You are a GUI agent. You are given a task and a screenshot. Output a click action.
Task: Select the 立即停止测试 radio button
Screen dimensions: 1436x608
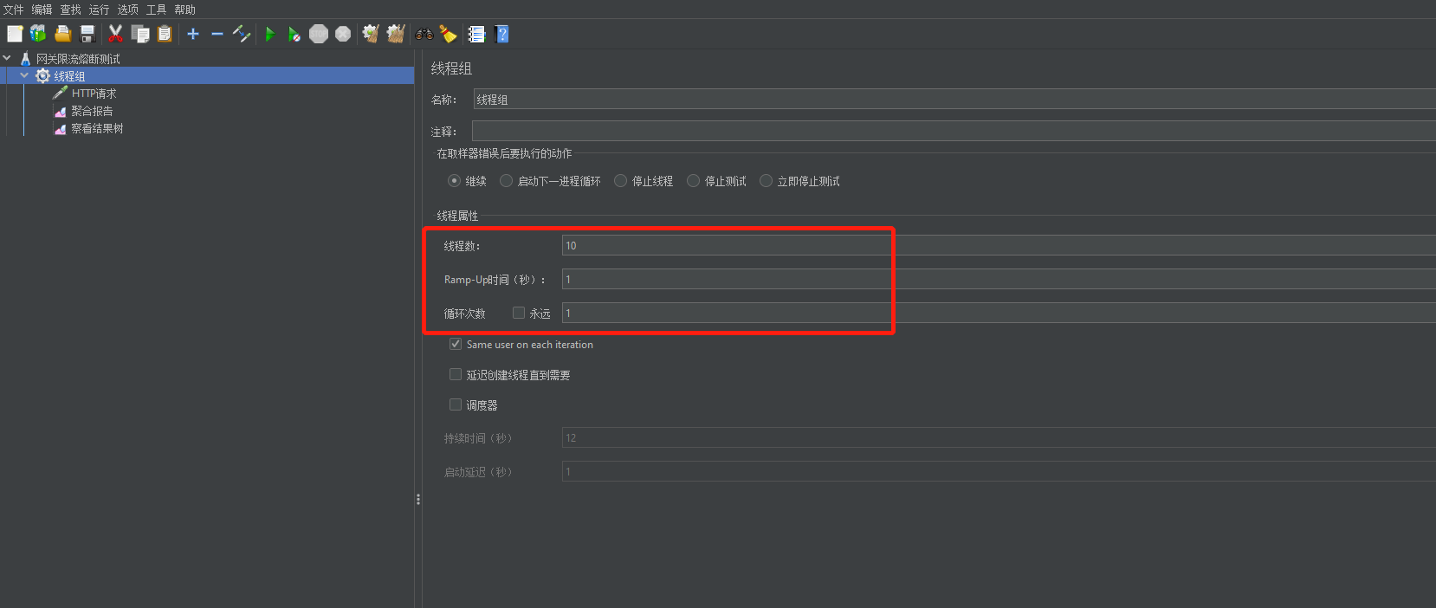(x=766, y=181)
